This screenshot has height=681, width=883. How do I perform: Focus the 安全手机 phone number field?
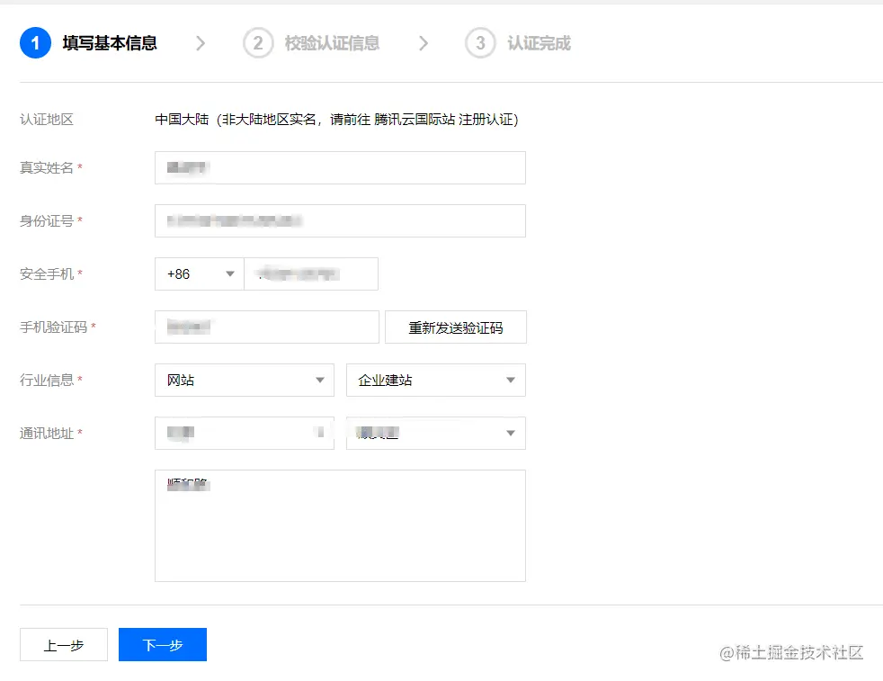coord(311,273)
